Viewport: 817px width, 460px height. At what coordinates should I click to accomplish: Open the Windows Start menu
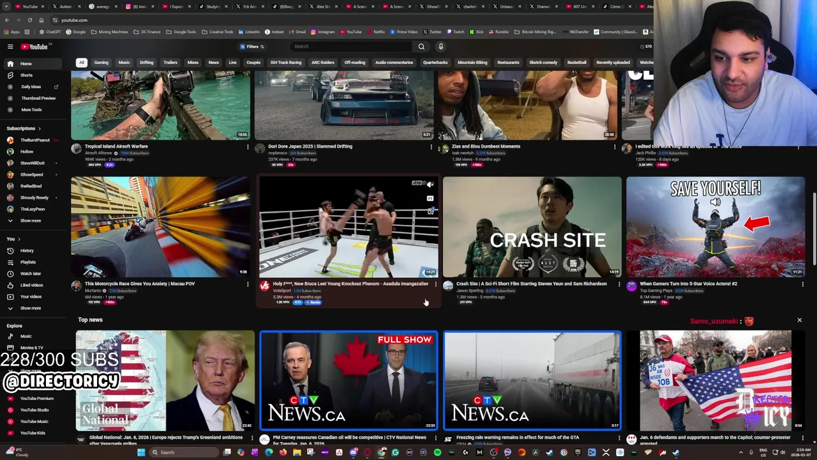pos(141,452)
